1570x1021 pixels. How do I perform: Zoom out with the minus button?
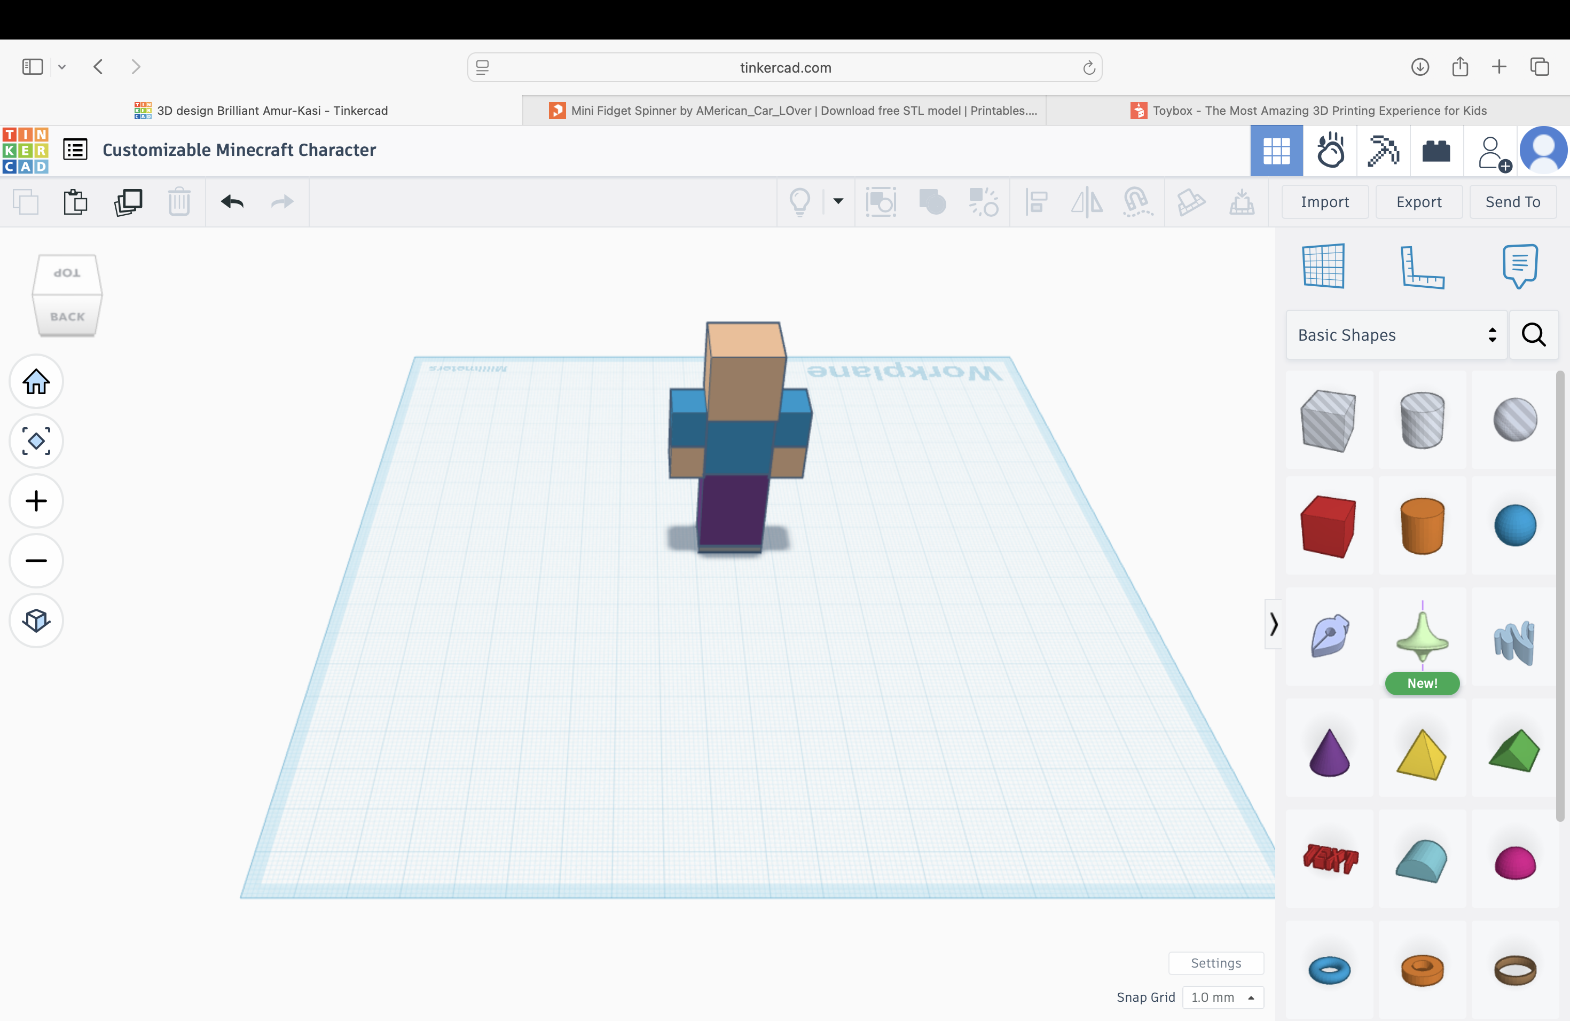click(36, 561)
